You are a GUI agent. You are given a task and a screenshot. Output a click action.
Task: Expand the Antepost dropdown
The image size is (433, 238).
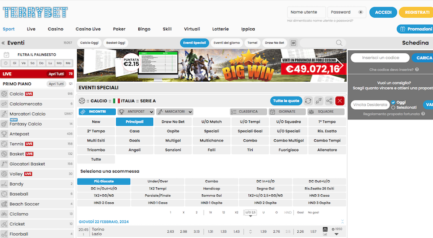[136, 112]
